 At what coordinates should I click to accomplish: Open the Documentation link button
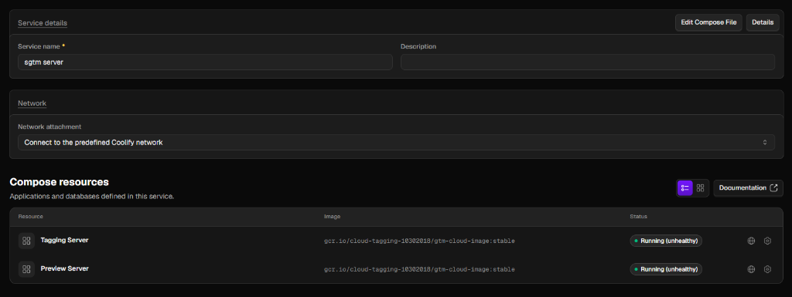[x=748, y=187]
